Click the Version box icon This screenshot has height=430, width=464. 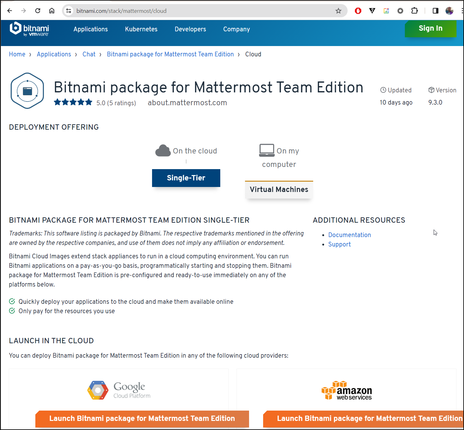point(431,90)
